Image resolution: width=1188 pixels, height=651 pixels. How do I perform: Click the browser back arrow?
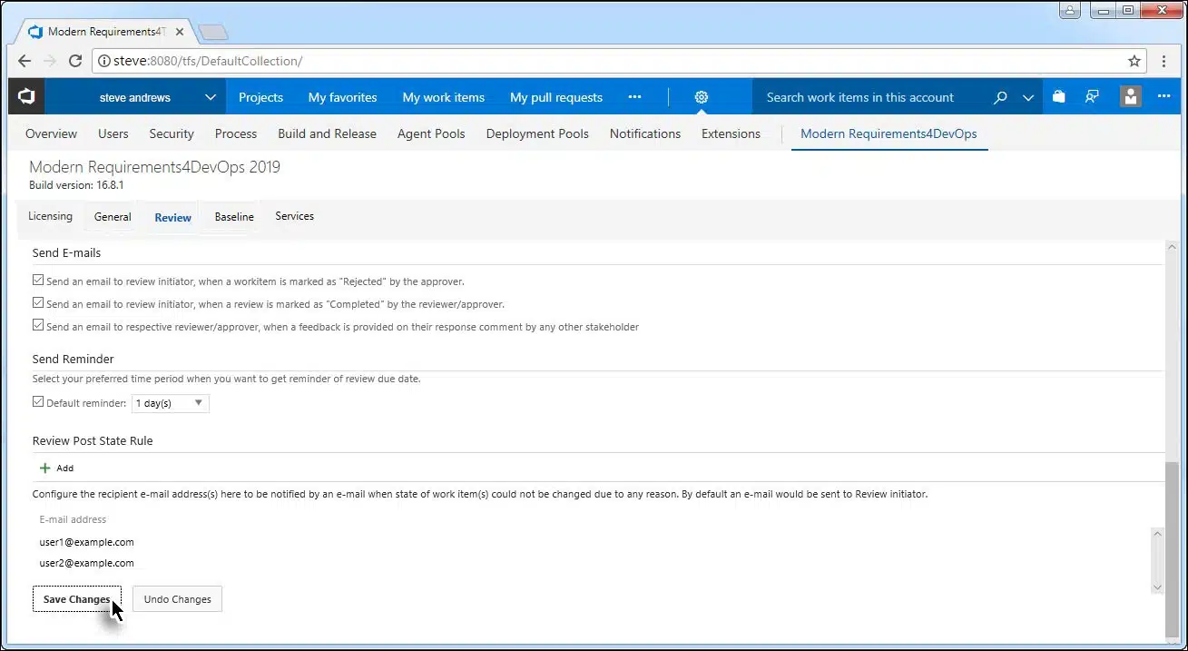click(25, 61)
